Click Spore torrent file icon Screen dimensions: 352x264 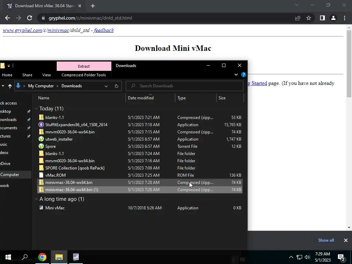[41, 146]
